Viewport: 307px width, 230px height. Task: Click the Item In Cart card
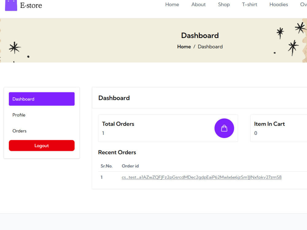tap(279, 128)
